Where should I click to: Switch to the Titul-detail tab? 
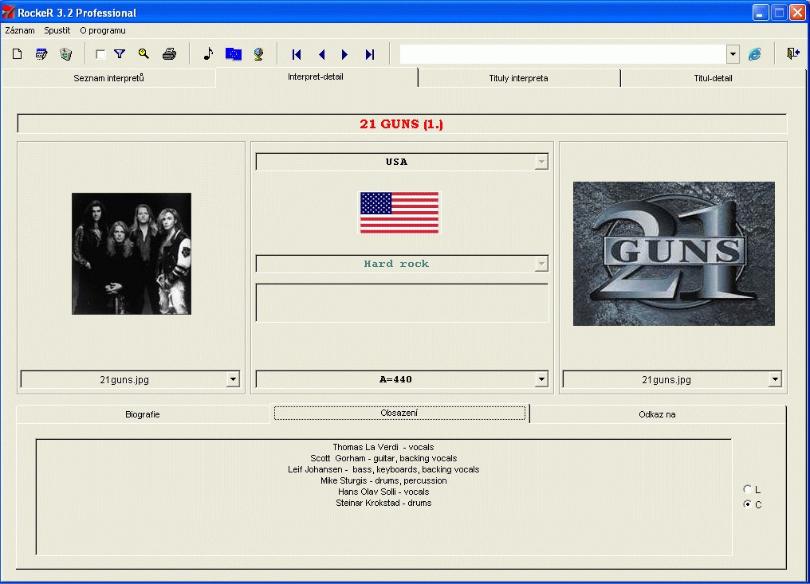click(713, 78)
